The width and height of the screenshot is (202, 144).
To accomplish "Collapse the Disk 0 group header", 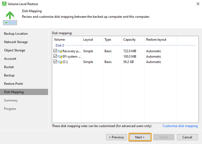I will click(x=60, y=45).
